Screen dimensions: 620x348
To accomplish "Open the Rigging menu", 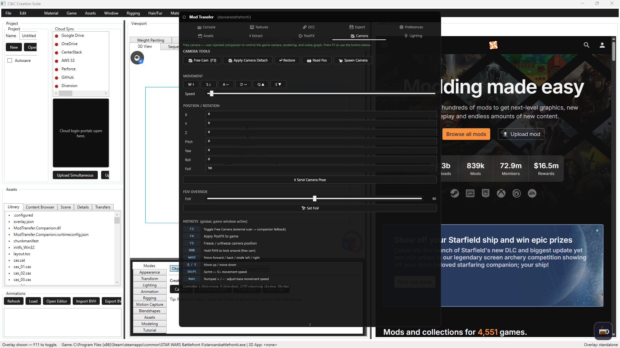I will [133, 13].
